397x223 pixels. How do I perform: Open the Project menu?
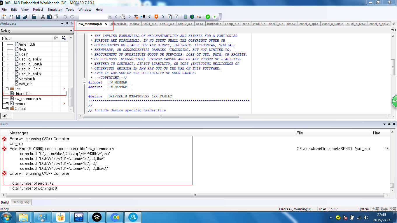coord(38,10)
